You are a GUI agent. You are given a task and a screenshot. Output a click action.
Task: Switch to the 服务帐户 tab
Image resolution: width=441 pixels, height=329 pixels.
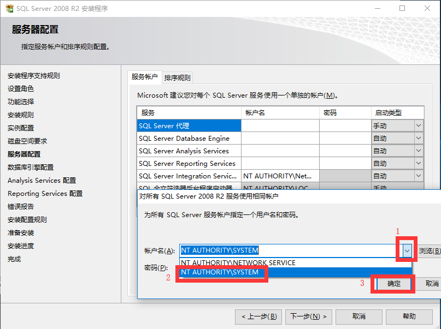145,77
